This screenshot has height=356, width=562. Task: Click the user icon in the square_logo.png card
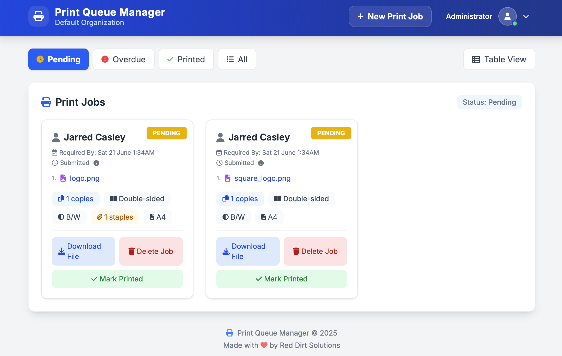(x=220, y=137)
